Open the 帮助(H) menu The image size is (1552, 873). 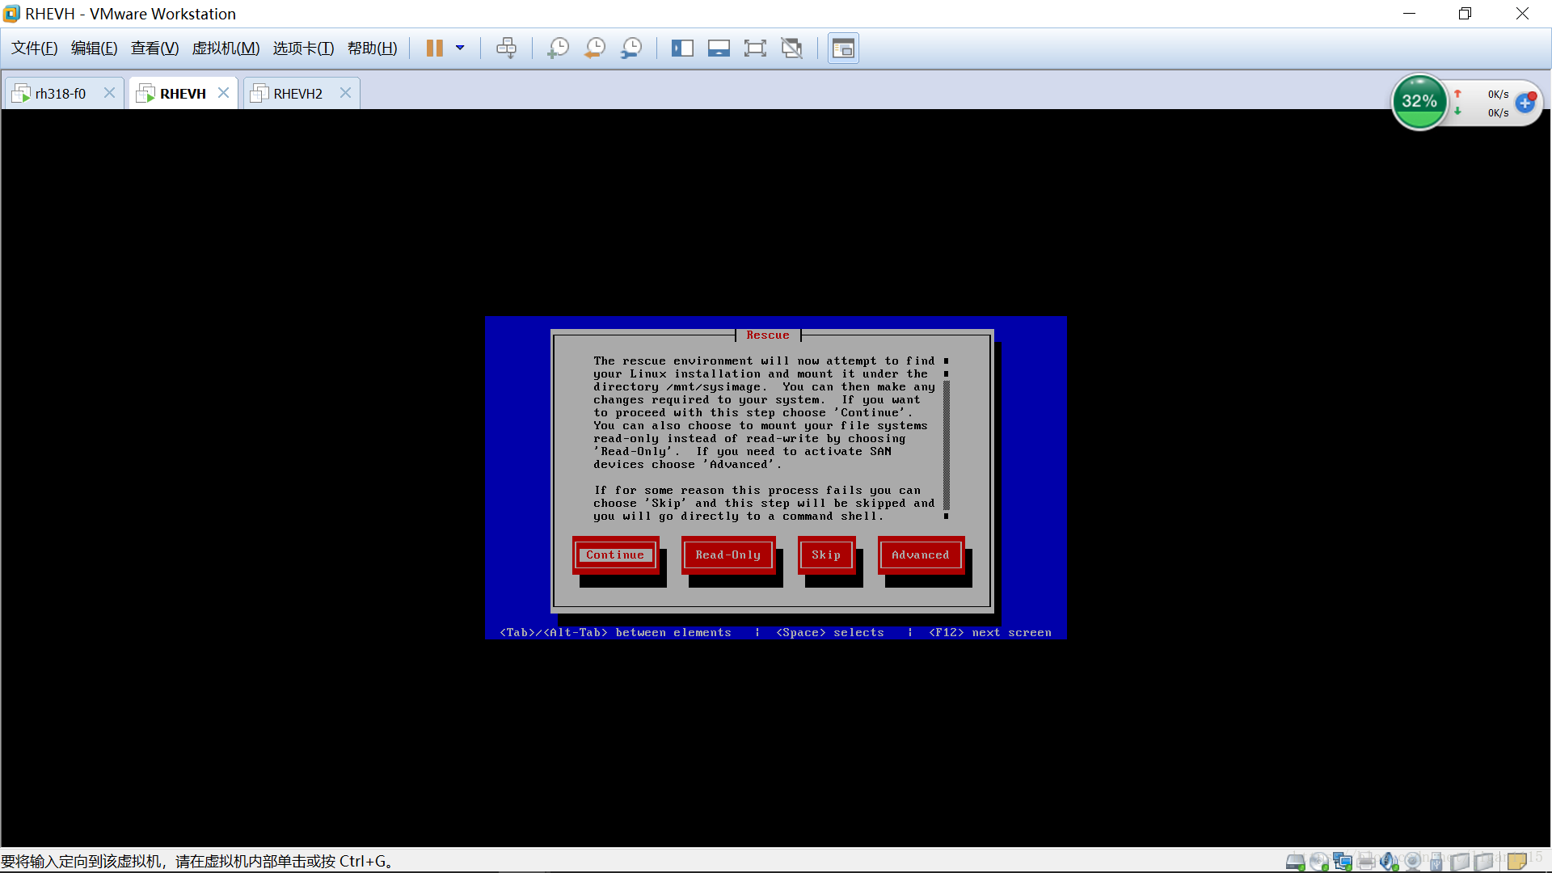(x=373, y=48)
